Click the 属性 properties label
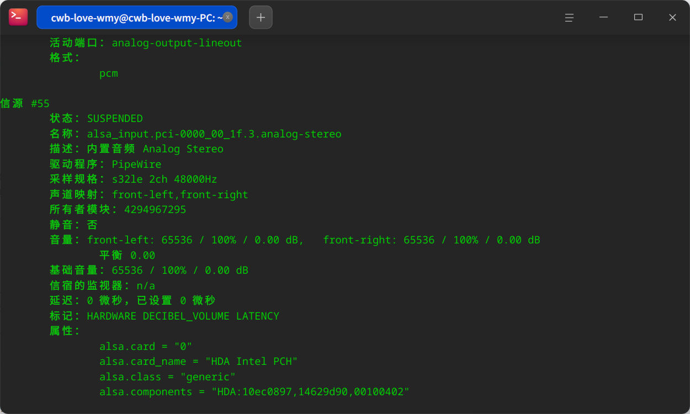 click(x=65, y=331)
